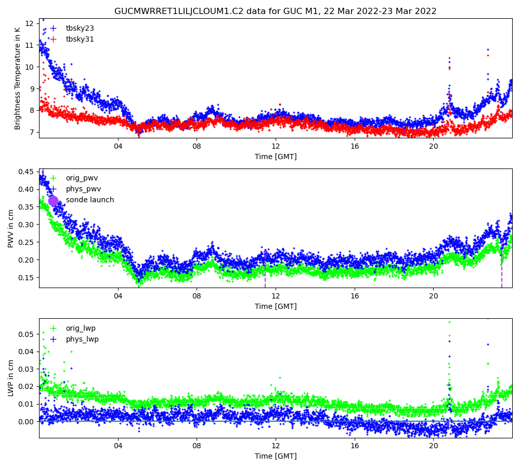Image resolution: width=520 pixels, height=468 pixels.
Task: Click the sonde launch legend label
Action: [90, 200]
